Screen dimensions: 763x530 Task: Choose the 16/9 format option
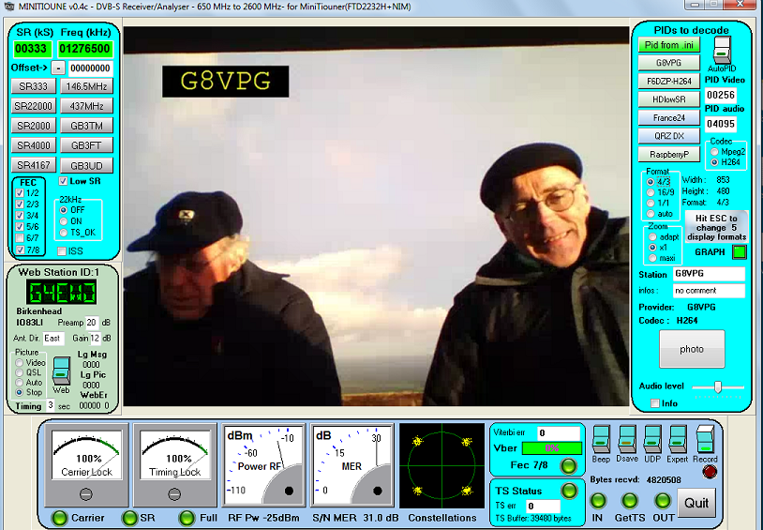tap(651, 192)
